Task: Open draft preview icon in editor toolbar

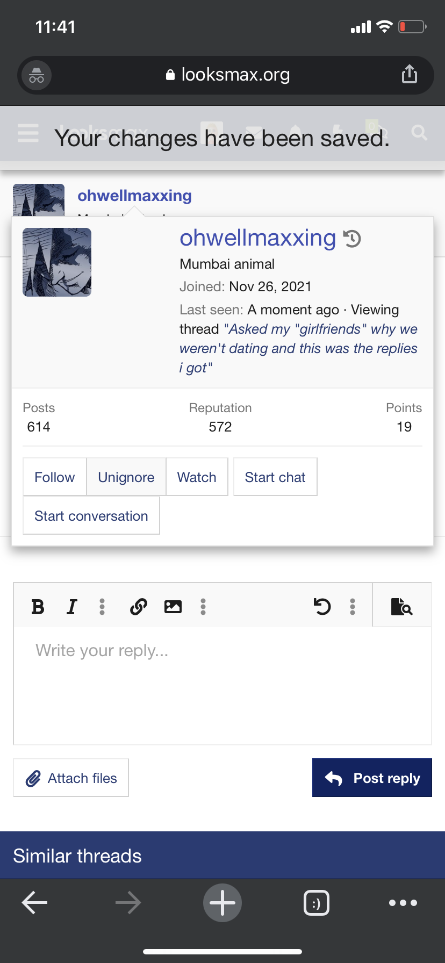Action: (x=401, y=607)
